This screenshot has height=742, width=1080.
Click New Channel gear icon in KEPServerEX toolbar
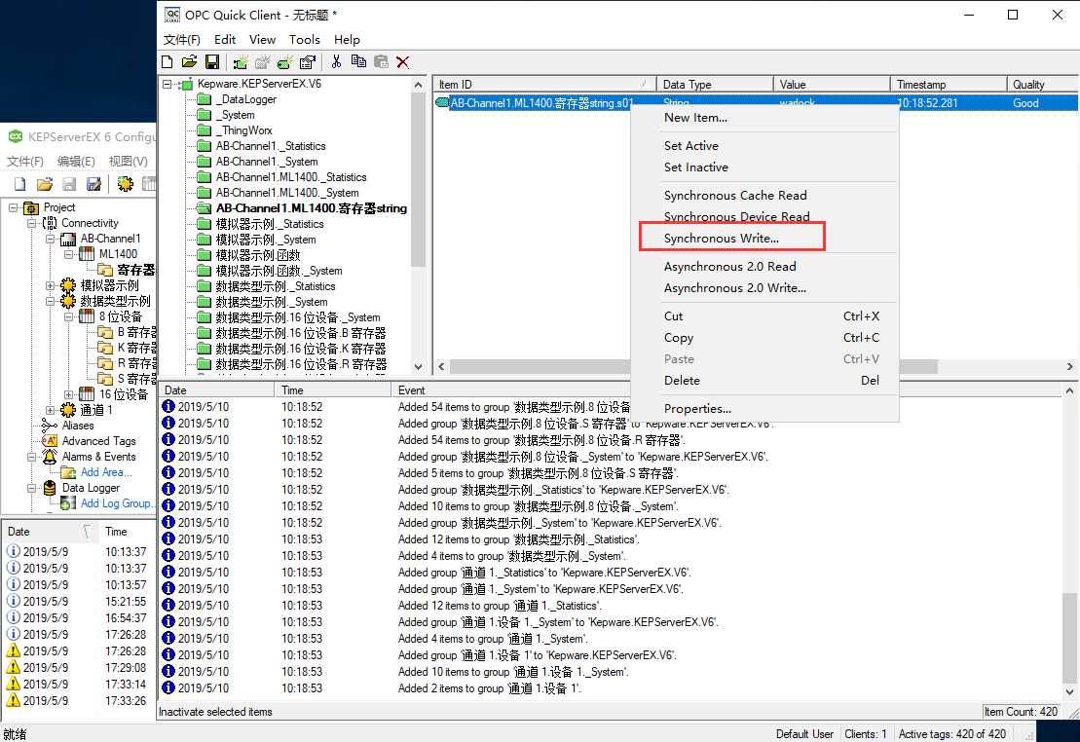[x=126, y=184]
